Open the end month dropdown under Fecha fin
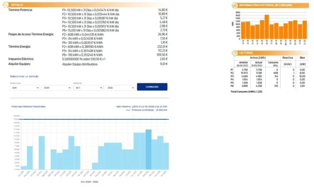The width and height of the screenshot is (314, 187). (x=88, y=88)
